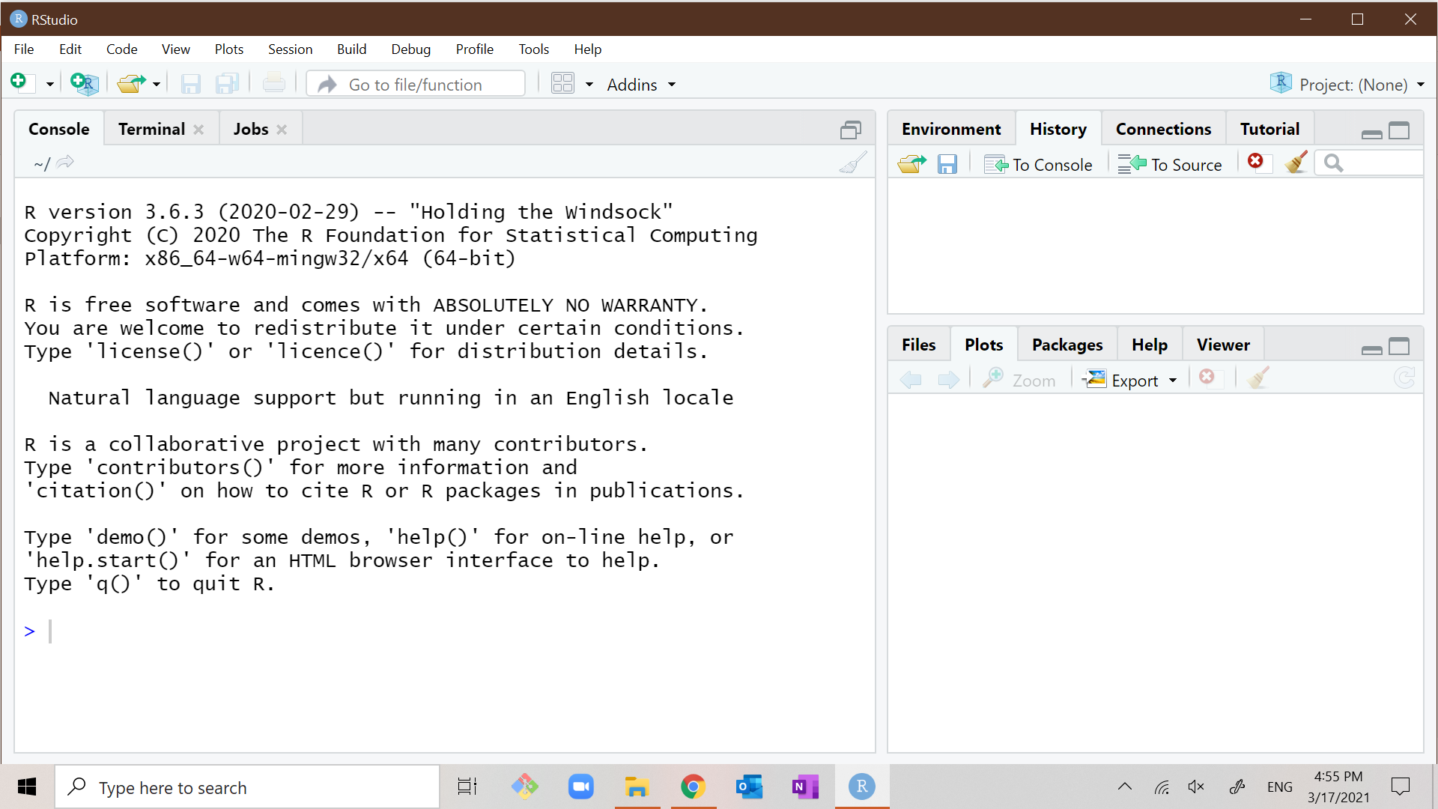Open the Session menu
The image size is (1438, 809).
coord(290,49)
